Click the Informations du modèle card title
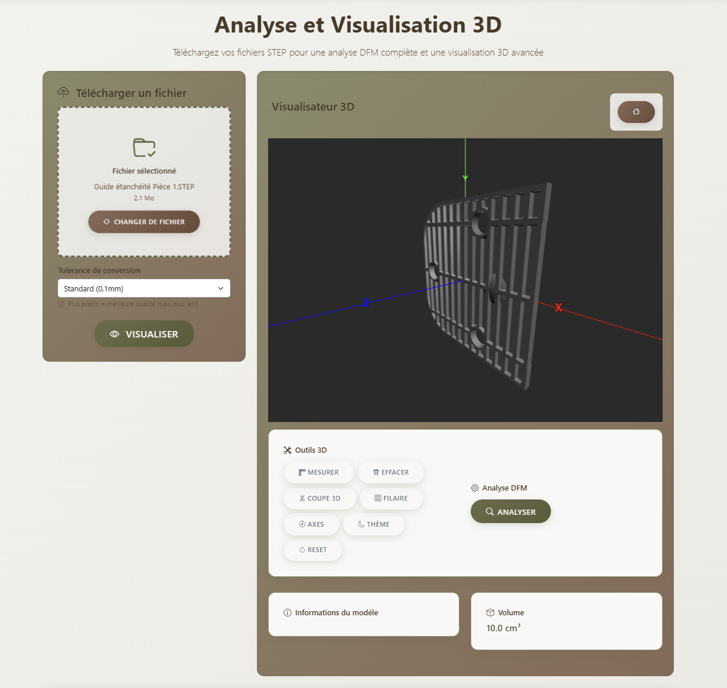 337,612
